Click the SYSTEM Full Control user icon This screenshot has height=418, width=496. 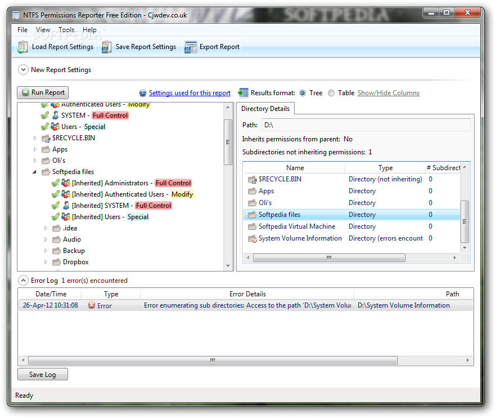click(55, 115)
